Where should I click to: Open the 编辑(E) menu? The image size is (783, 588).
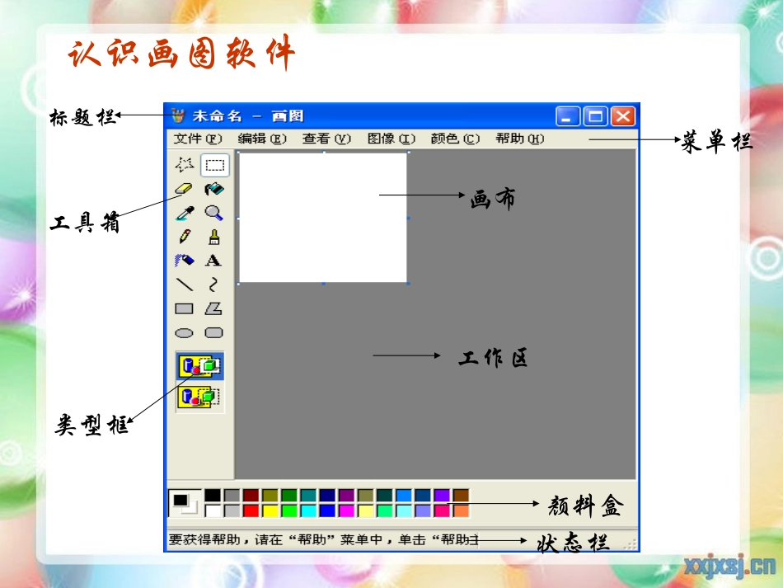click(262, 139)
